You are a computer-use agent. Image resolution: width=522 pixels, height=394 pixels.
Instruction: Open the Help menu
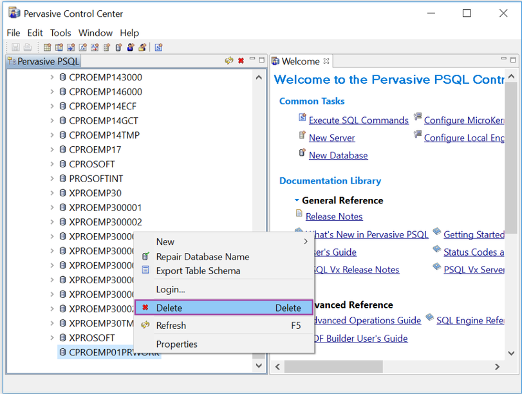[129, 33]
